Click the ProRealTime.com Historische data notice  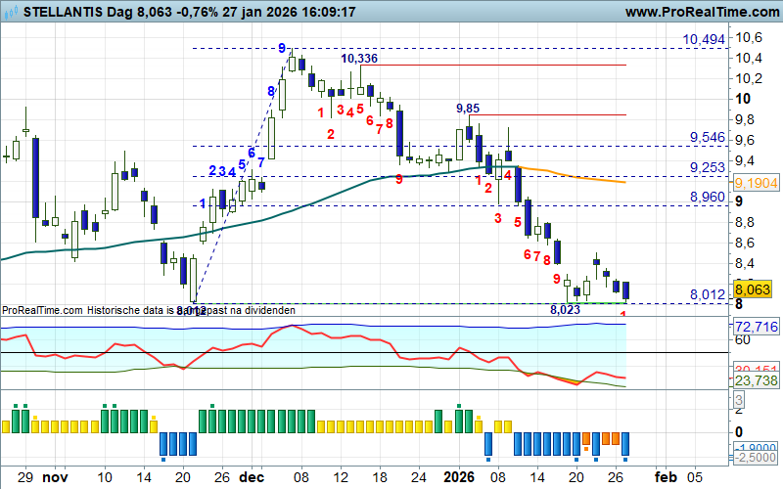(x=147, y=310)
